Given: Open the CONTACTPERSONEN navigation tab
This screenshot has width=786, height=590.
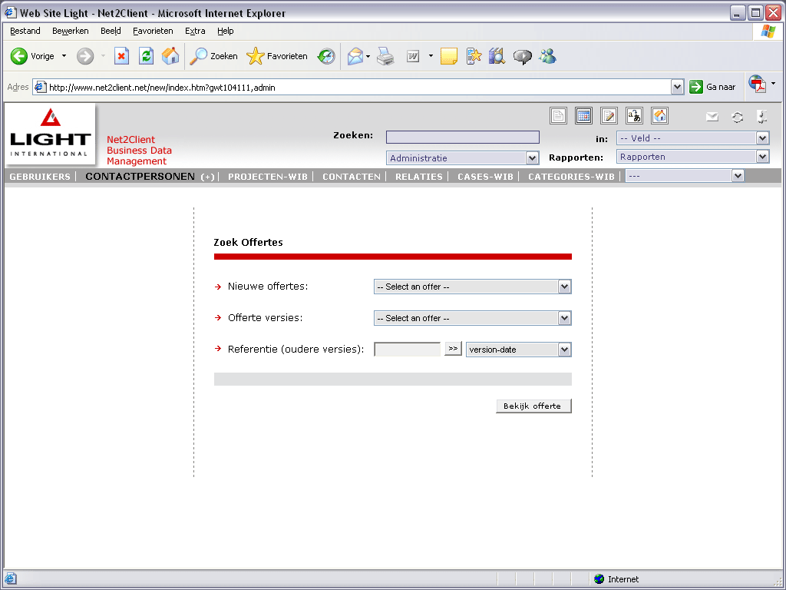Looking at the screenshot, I should pyautogui.click(x=140, y=177).
